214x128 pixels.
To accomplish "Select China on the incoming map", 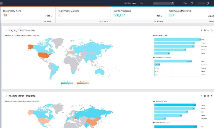I will tap(93, 121).
